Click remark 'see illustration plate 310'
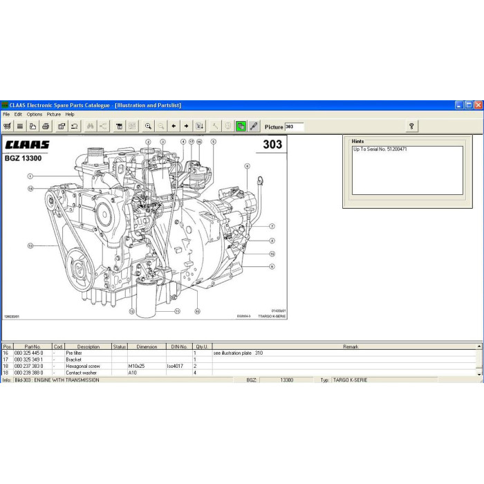This screenshot has width=484, height=484. point(238,353)
